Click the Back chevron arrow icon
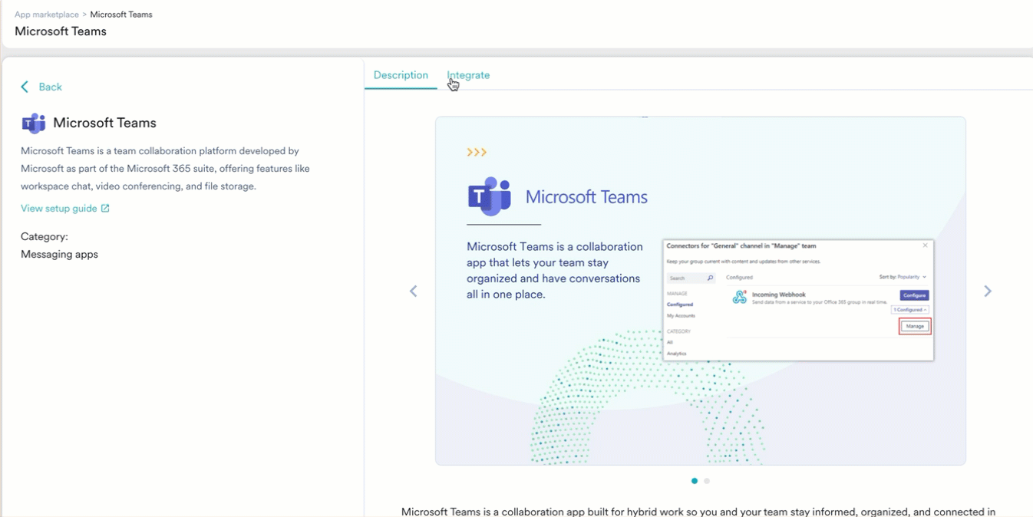 point(25,87)
